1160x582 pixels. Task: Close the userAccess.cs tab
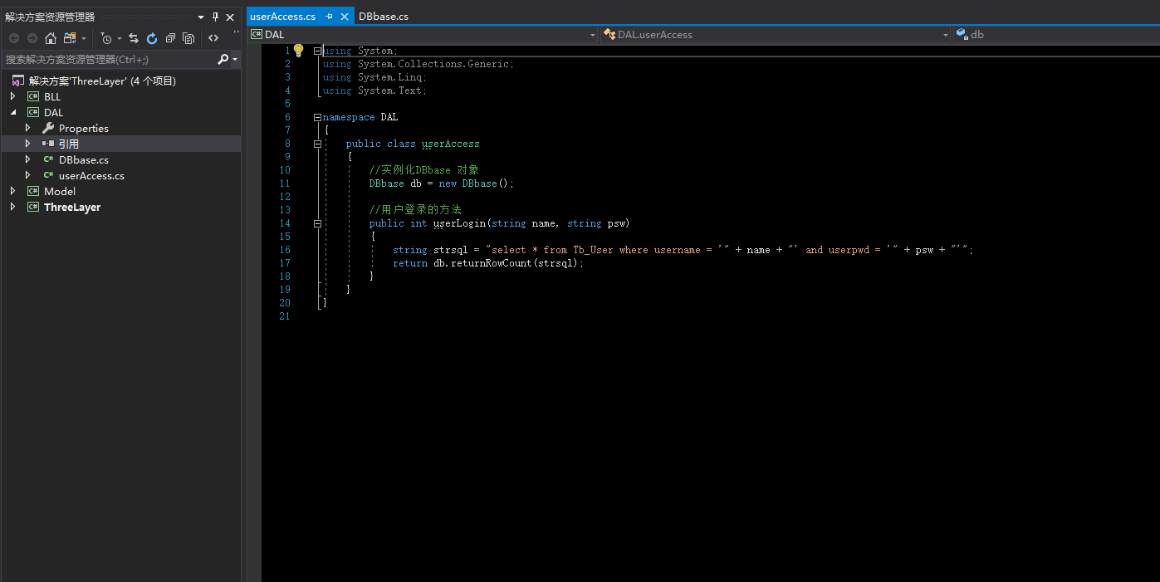tap(345, 17)
